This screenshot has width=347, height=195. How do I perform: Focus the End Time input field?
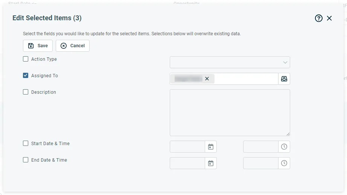(x=260, y=163)
